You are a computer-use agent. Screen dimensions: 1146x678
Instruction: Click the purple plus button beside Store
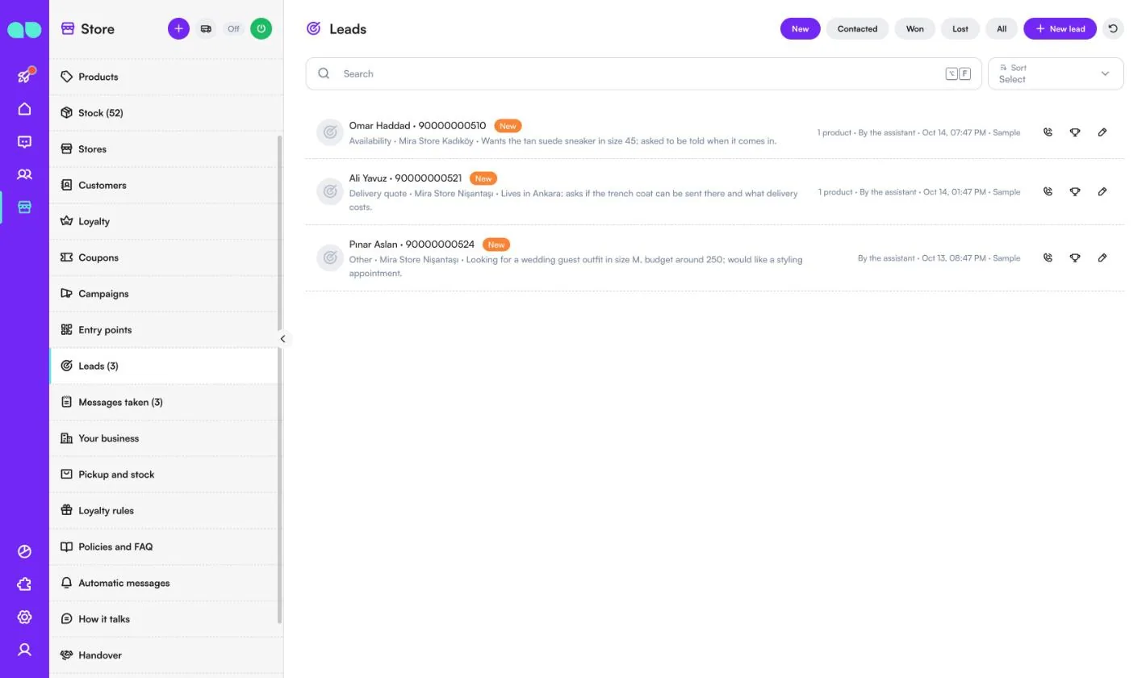coord(178,28)
